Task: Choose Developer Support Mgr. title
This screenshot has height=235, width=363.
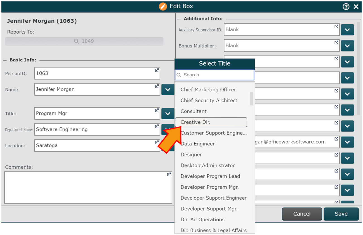Action: (x=209, y=209)
